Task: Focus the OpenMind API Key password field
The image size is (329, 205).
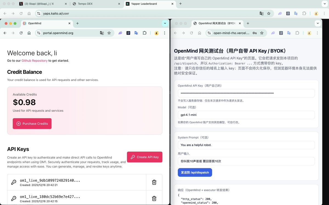Action: [246, 93]
